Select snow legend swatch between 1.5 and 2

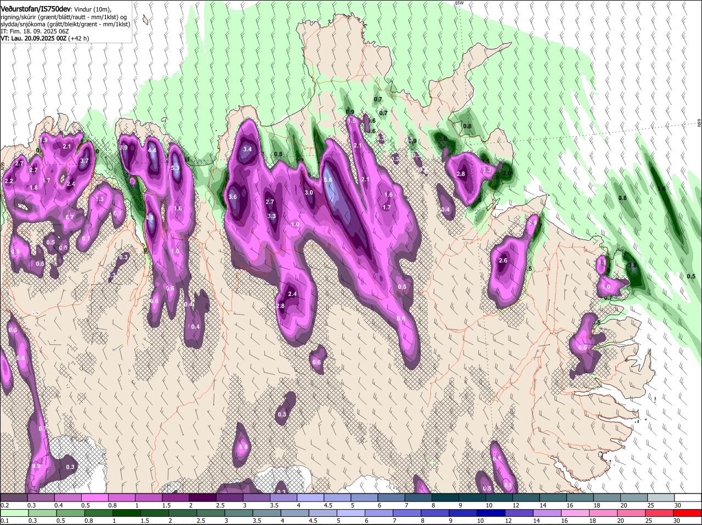pos(175,498)
